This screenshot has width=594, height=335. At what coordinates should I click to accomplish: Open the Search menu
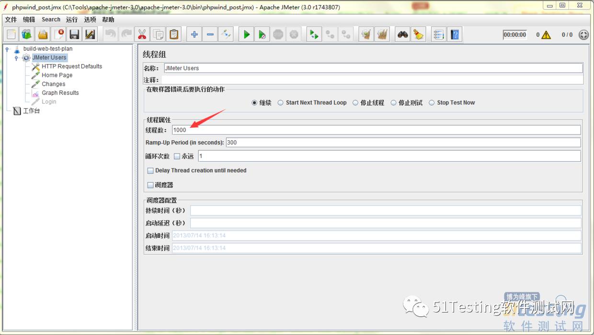(51, 20)
